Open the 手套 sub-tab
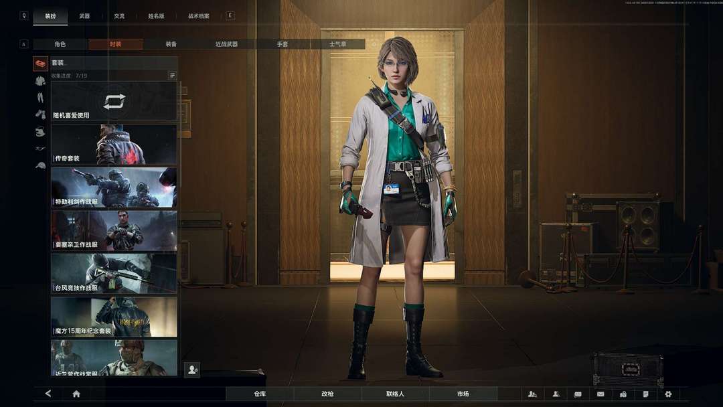 [283, 44]
